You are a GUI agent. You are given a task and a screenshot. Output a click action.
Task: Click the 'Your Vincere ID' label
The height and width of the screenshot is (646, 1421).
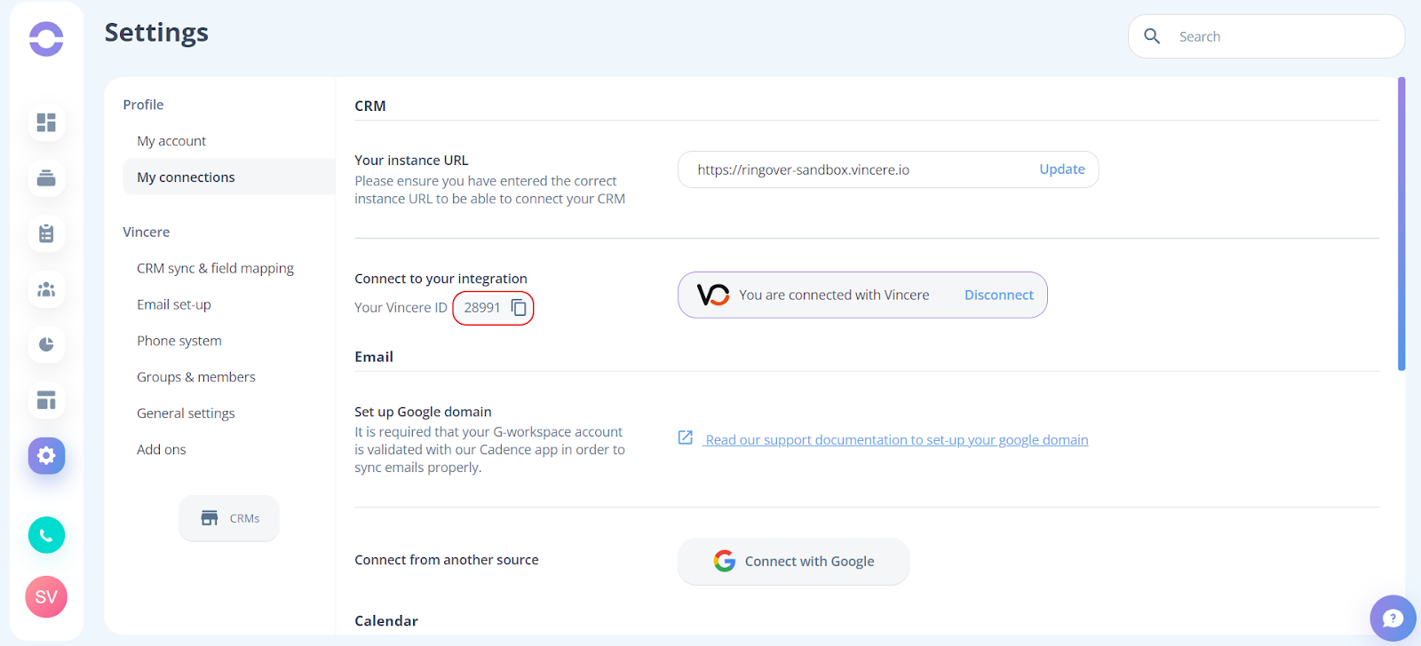point(401,308)
